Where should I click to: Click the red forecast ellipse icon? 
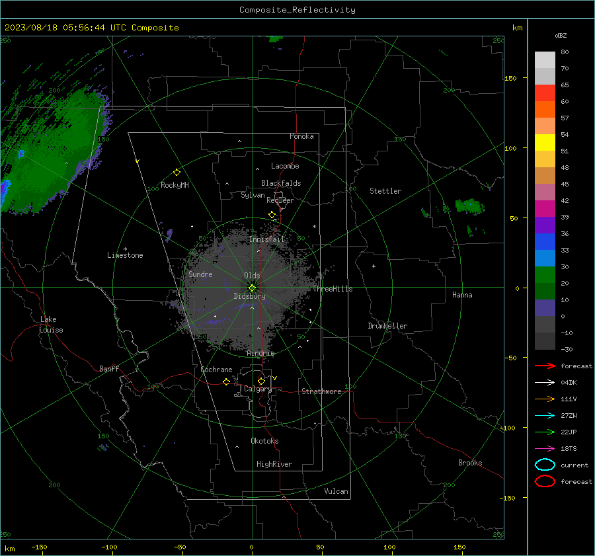(x=545, y=481)
